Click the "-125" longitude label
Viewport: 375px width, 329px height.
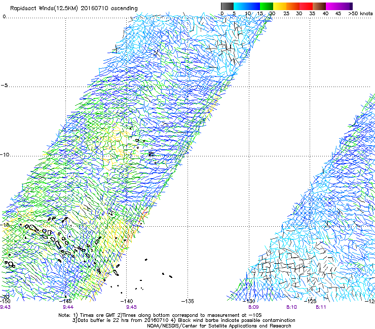coord(310,301)
